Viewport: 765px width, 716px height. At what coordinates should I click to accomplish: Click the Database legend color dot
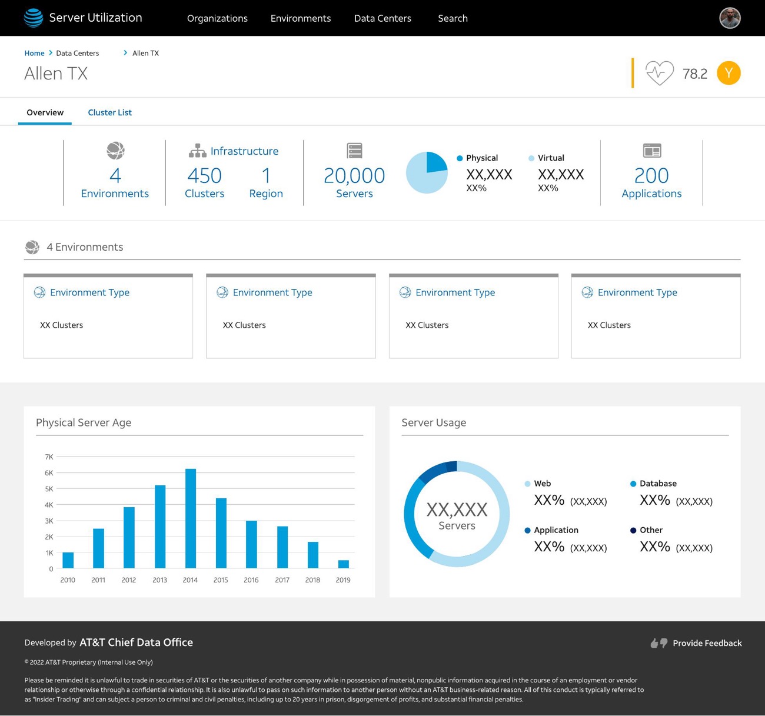(x=633, y=484)
